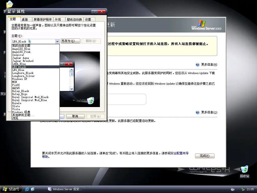Pick the Rolay_Ergo theme

[x=36, y=94]
